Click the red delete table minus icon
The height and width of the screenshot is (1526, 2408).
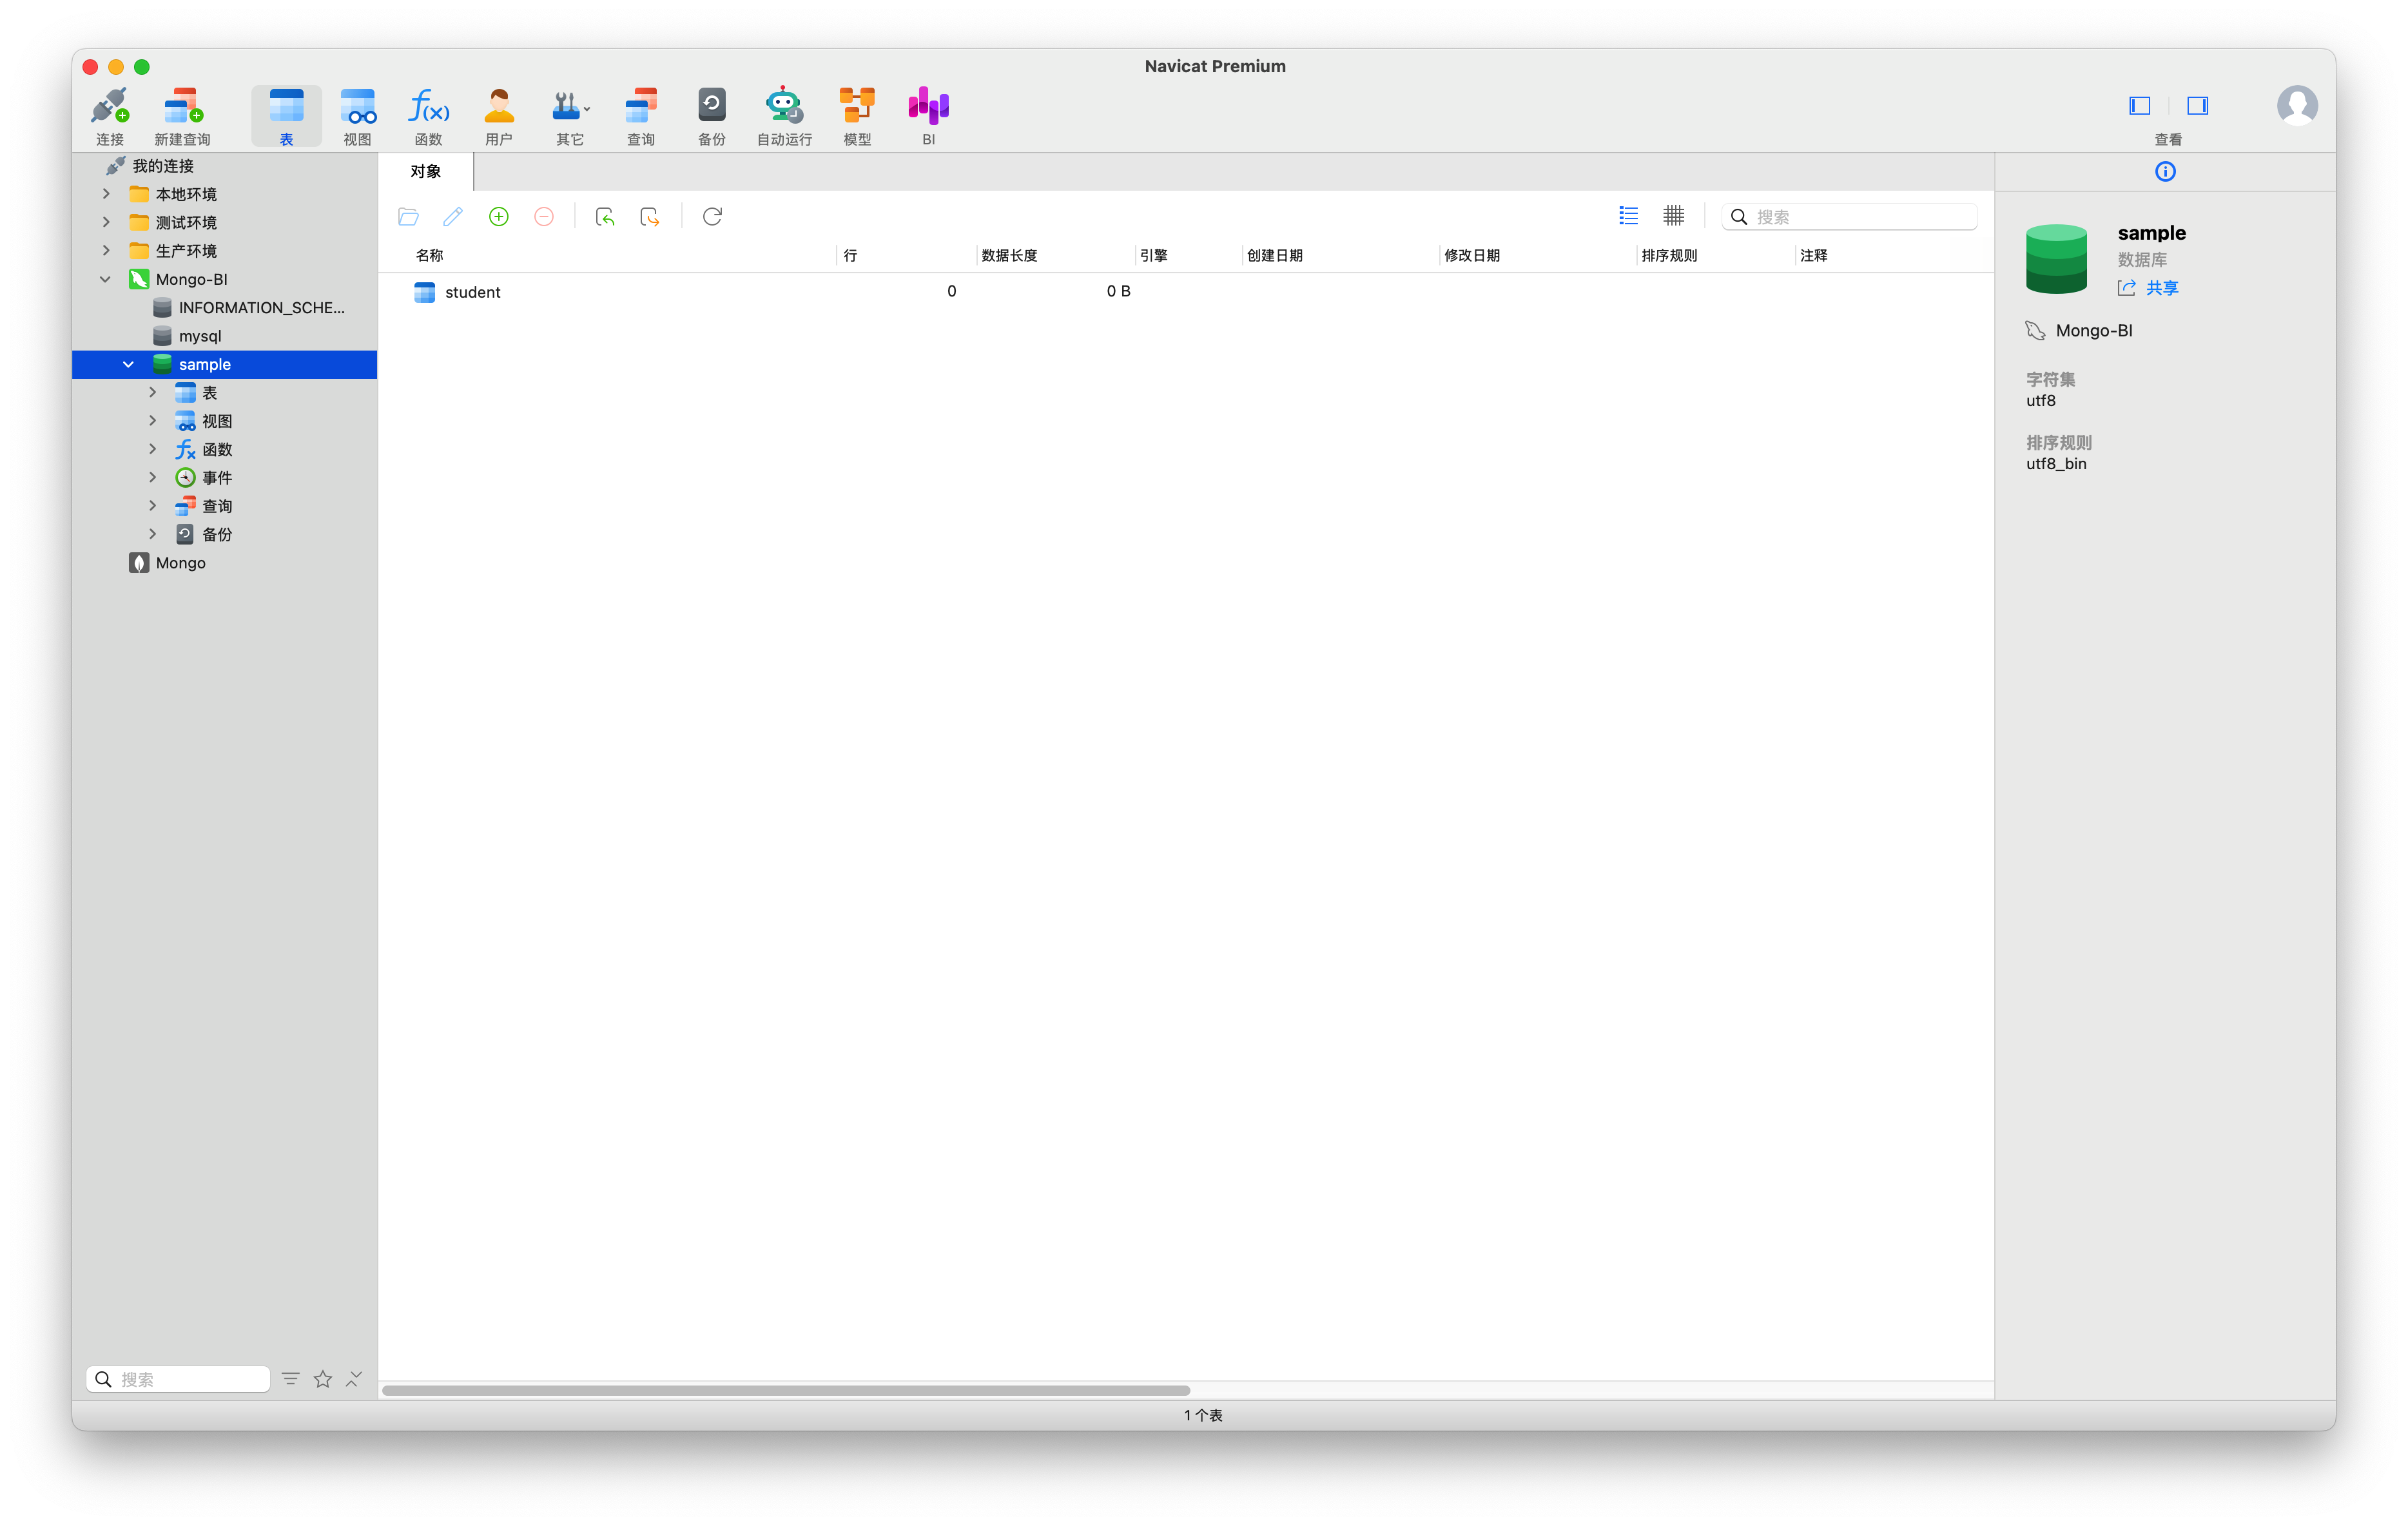click(x=544, y=216)
